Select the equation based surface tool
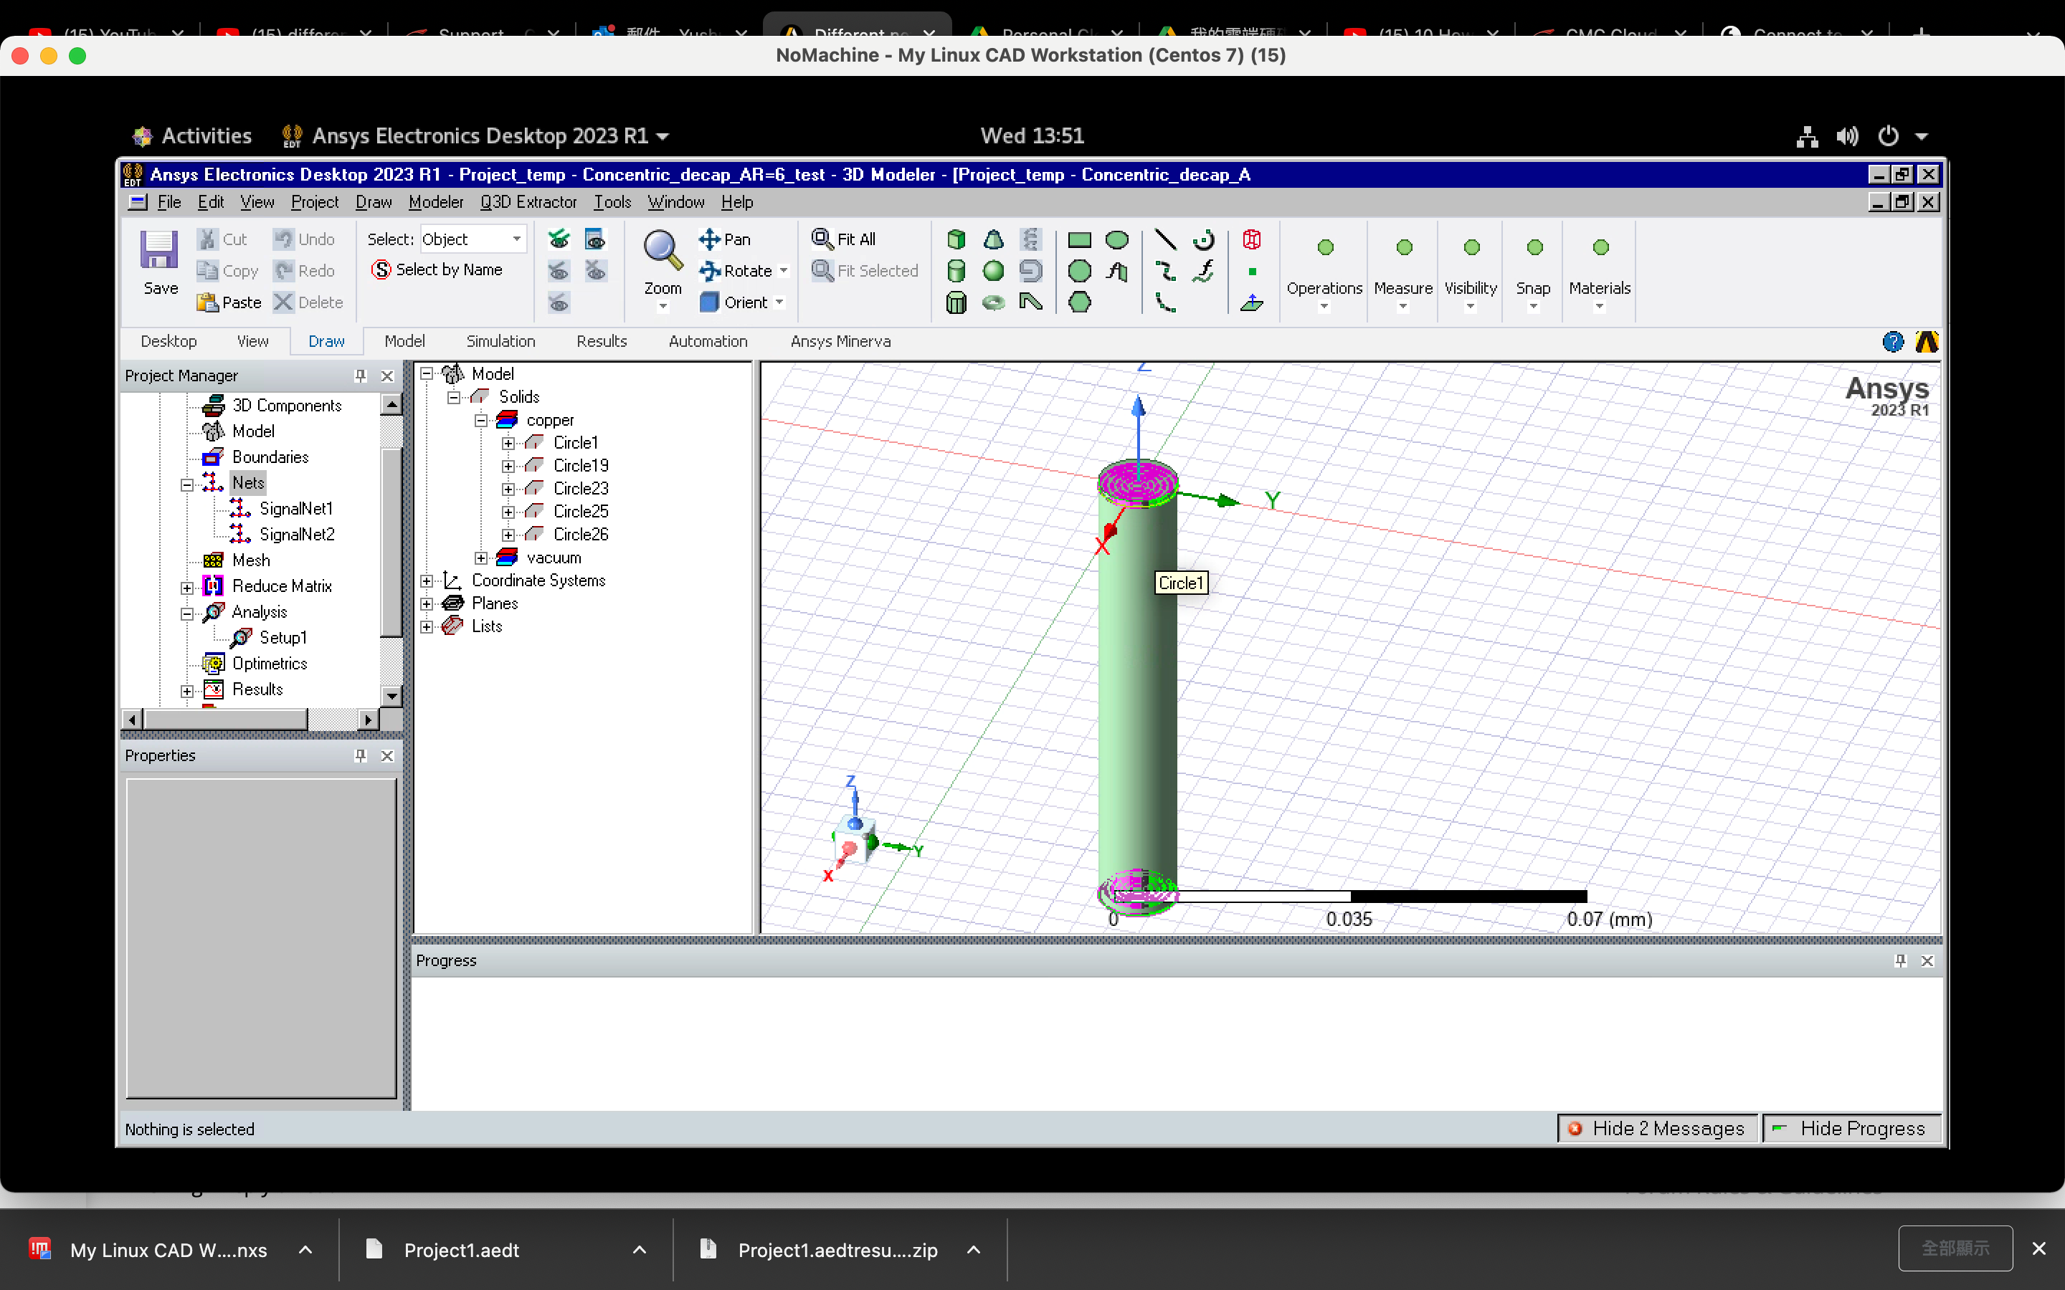Image resolution: width=2065 pixels, height=1290 pixels. [1117, 272]
